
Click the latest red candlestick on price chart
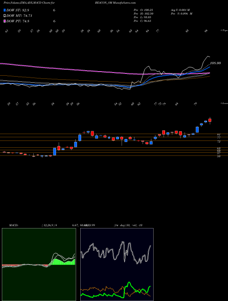[x=210, y=120]
